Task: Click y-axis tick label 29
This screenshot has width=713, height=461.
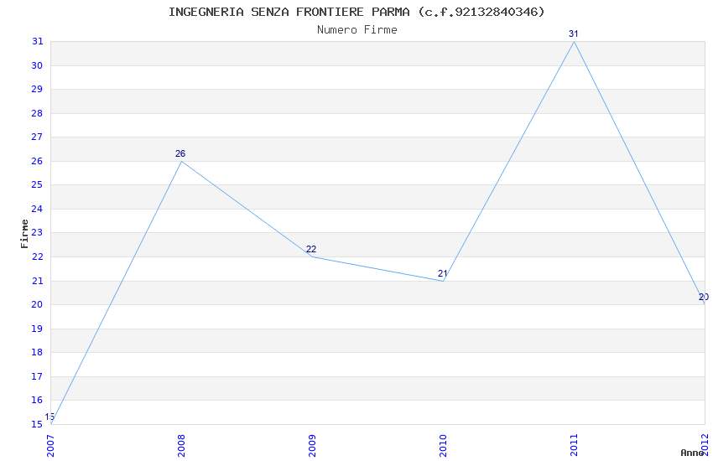Action: [x=37, y=89]
